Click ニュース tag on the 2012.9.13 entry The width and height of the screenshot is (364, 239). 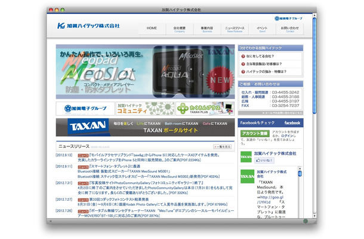[x=83, y=155]
